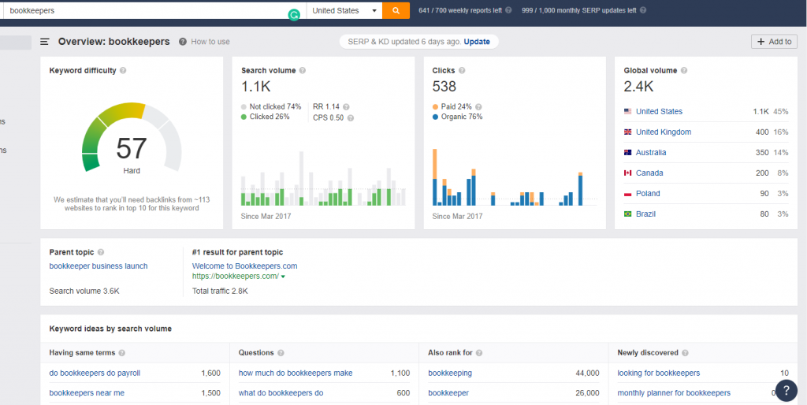
Task: Click help icon next to CPS 0.50
Action: coord(351,118)
